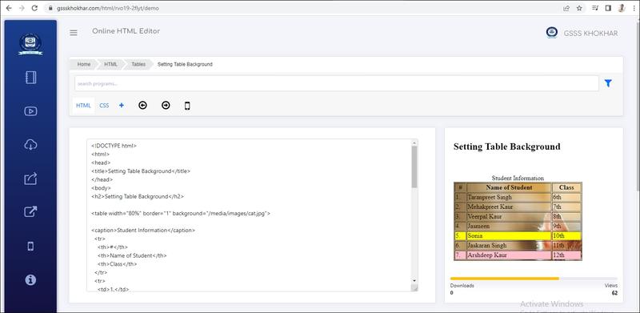
Task: Click the info circle icon in sidebar
Action: (30, 279)
